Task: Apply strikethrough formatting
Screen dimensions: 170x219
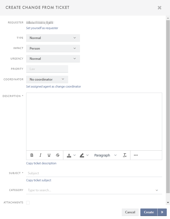Action: tap(57, 155)
